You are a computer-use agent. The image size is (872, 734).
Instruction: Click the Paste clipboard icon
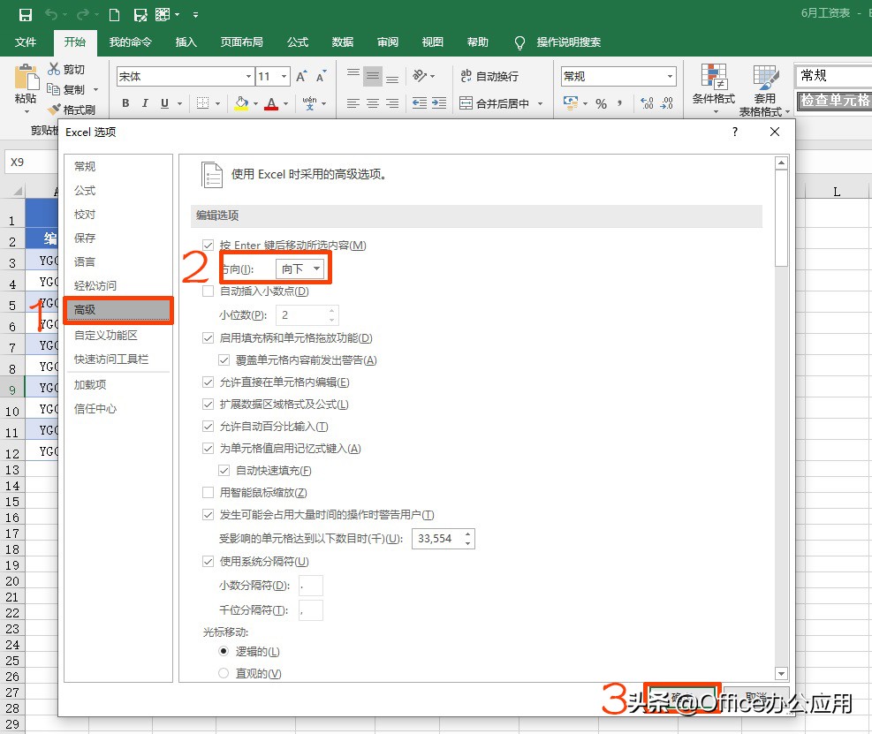pos(26,78)
